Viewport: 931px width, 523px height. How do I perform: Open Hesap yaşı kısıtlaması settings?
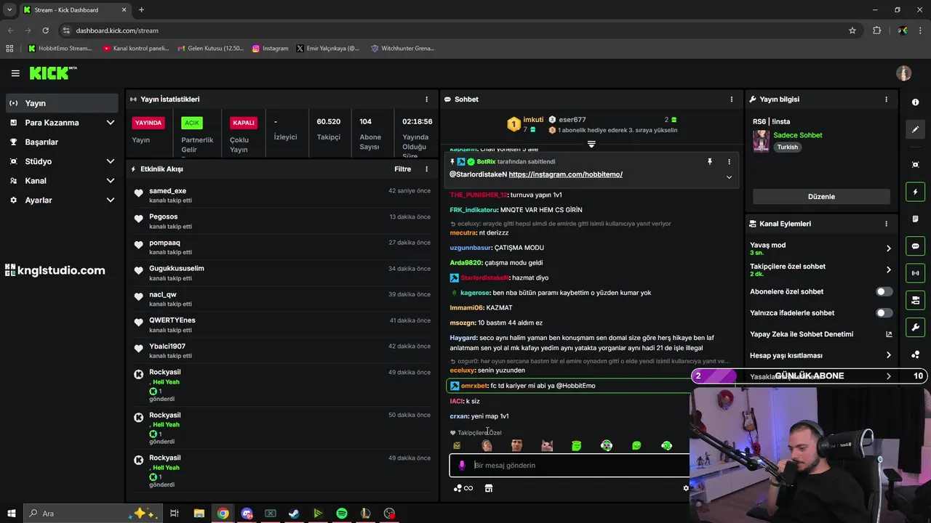coord(820,355)
